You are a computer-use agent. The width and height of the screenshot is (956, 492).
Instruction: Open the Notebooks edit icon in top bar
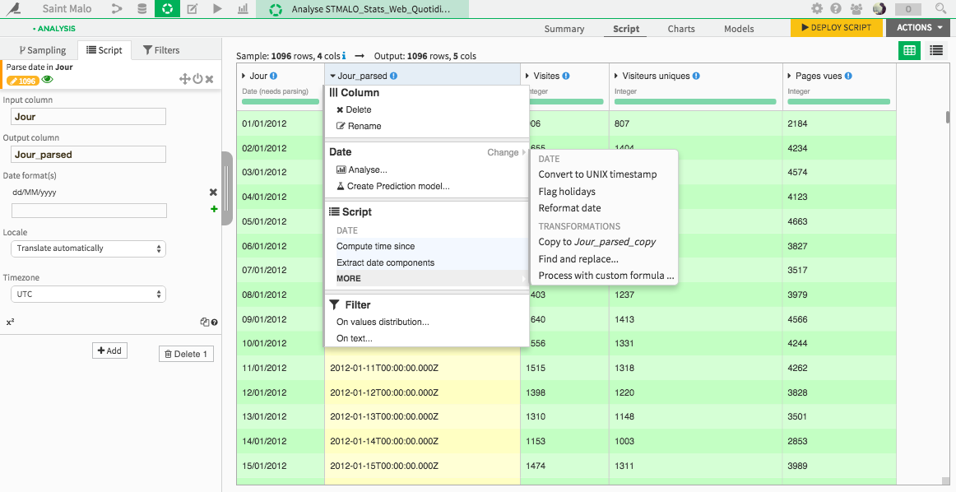coord(192,9)
